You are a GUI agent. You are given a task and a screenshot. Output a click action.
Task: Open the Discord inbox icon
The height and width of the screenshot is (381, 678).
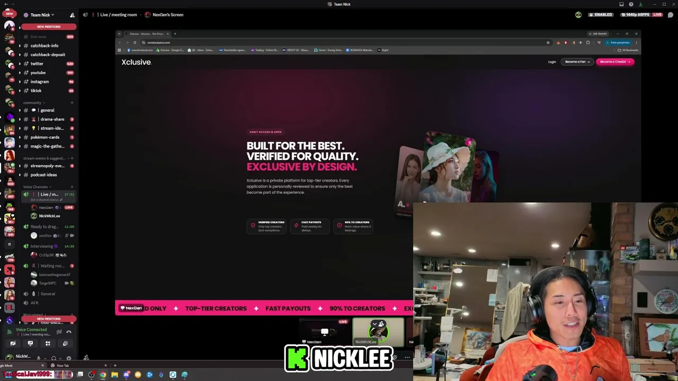(x=621, y=4)
